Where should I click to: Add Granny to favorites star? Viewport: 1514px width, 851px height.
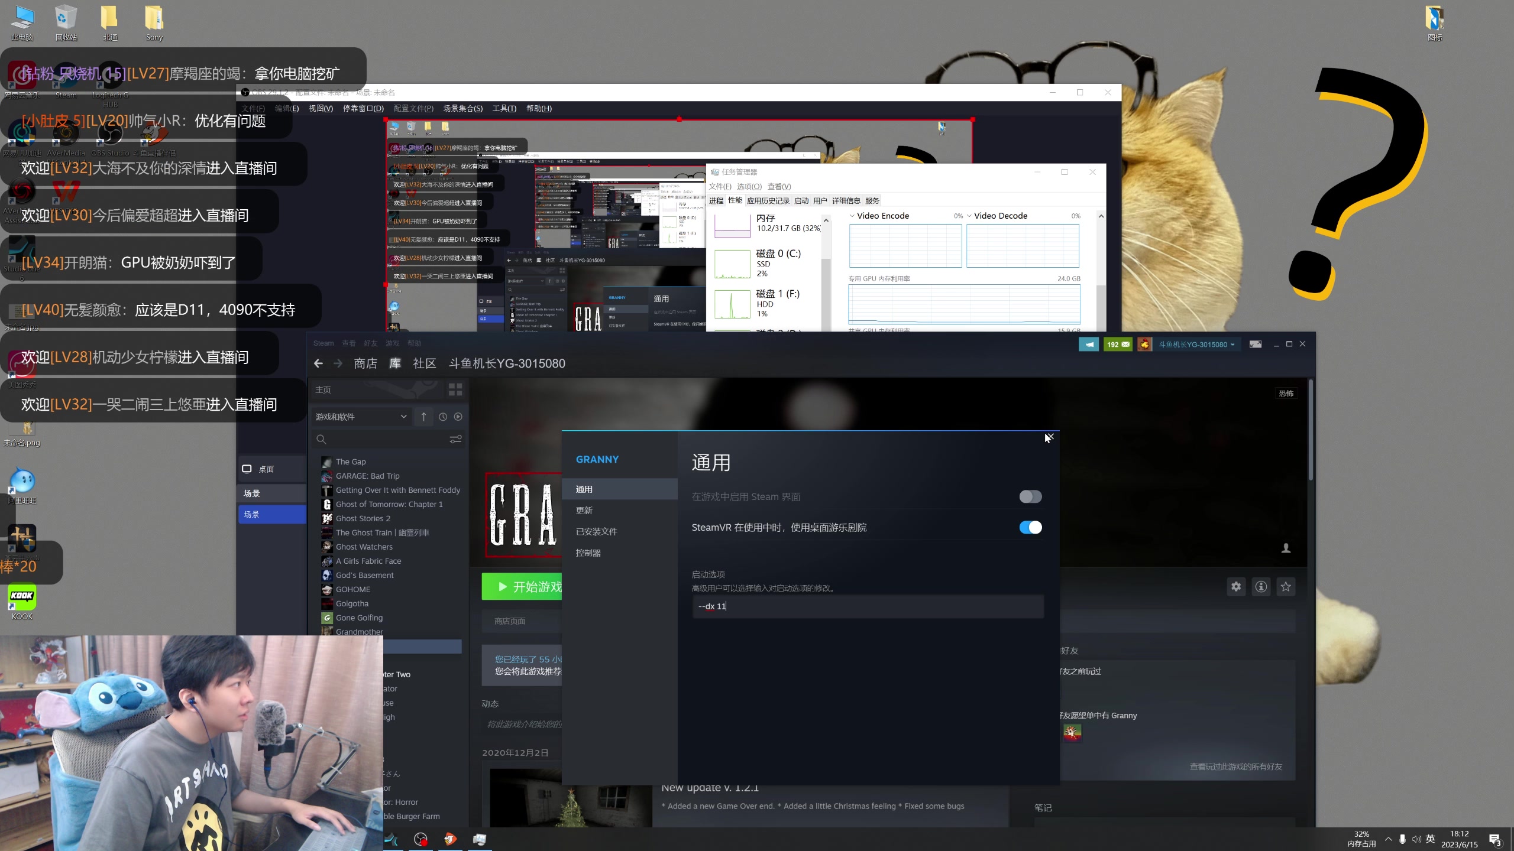(x=1286, y=586)
